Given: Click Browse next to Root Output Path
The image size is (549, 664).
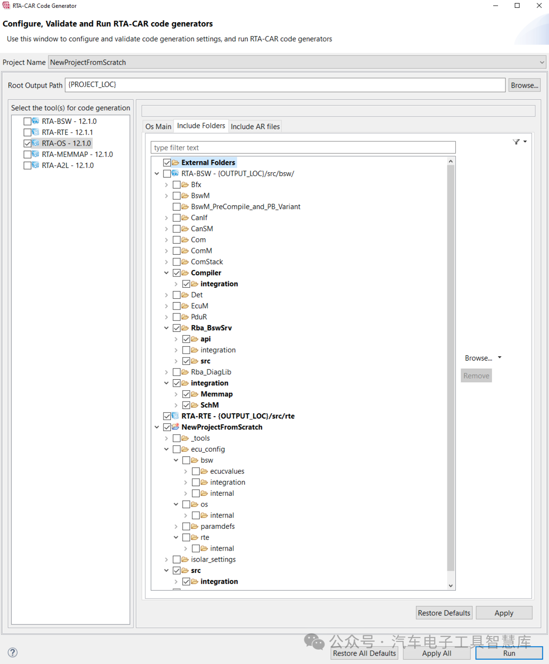Looking at the screenshot, I should point(524,85).
